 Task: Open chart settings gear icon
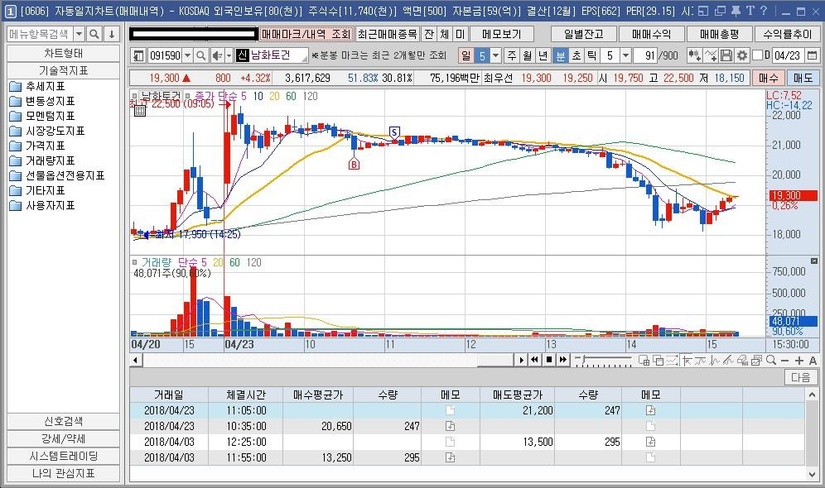pyautogui.click(x=742, y=55)
